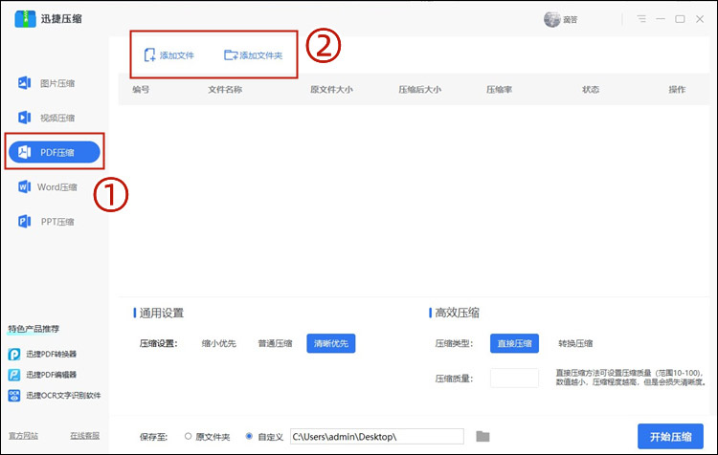Click the 操作 column header

tap(677, 90)
